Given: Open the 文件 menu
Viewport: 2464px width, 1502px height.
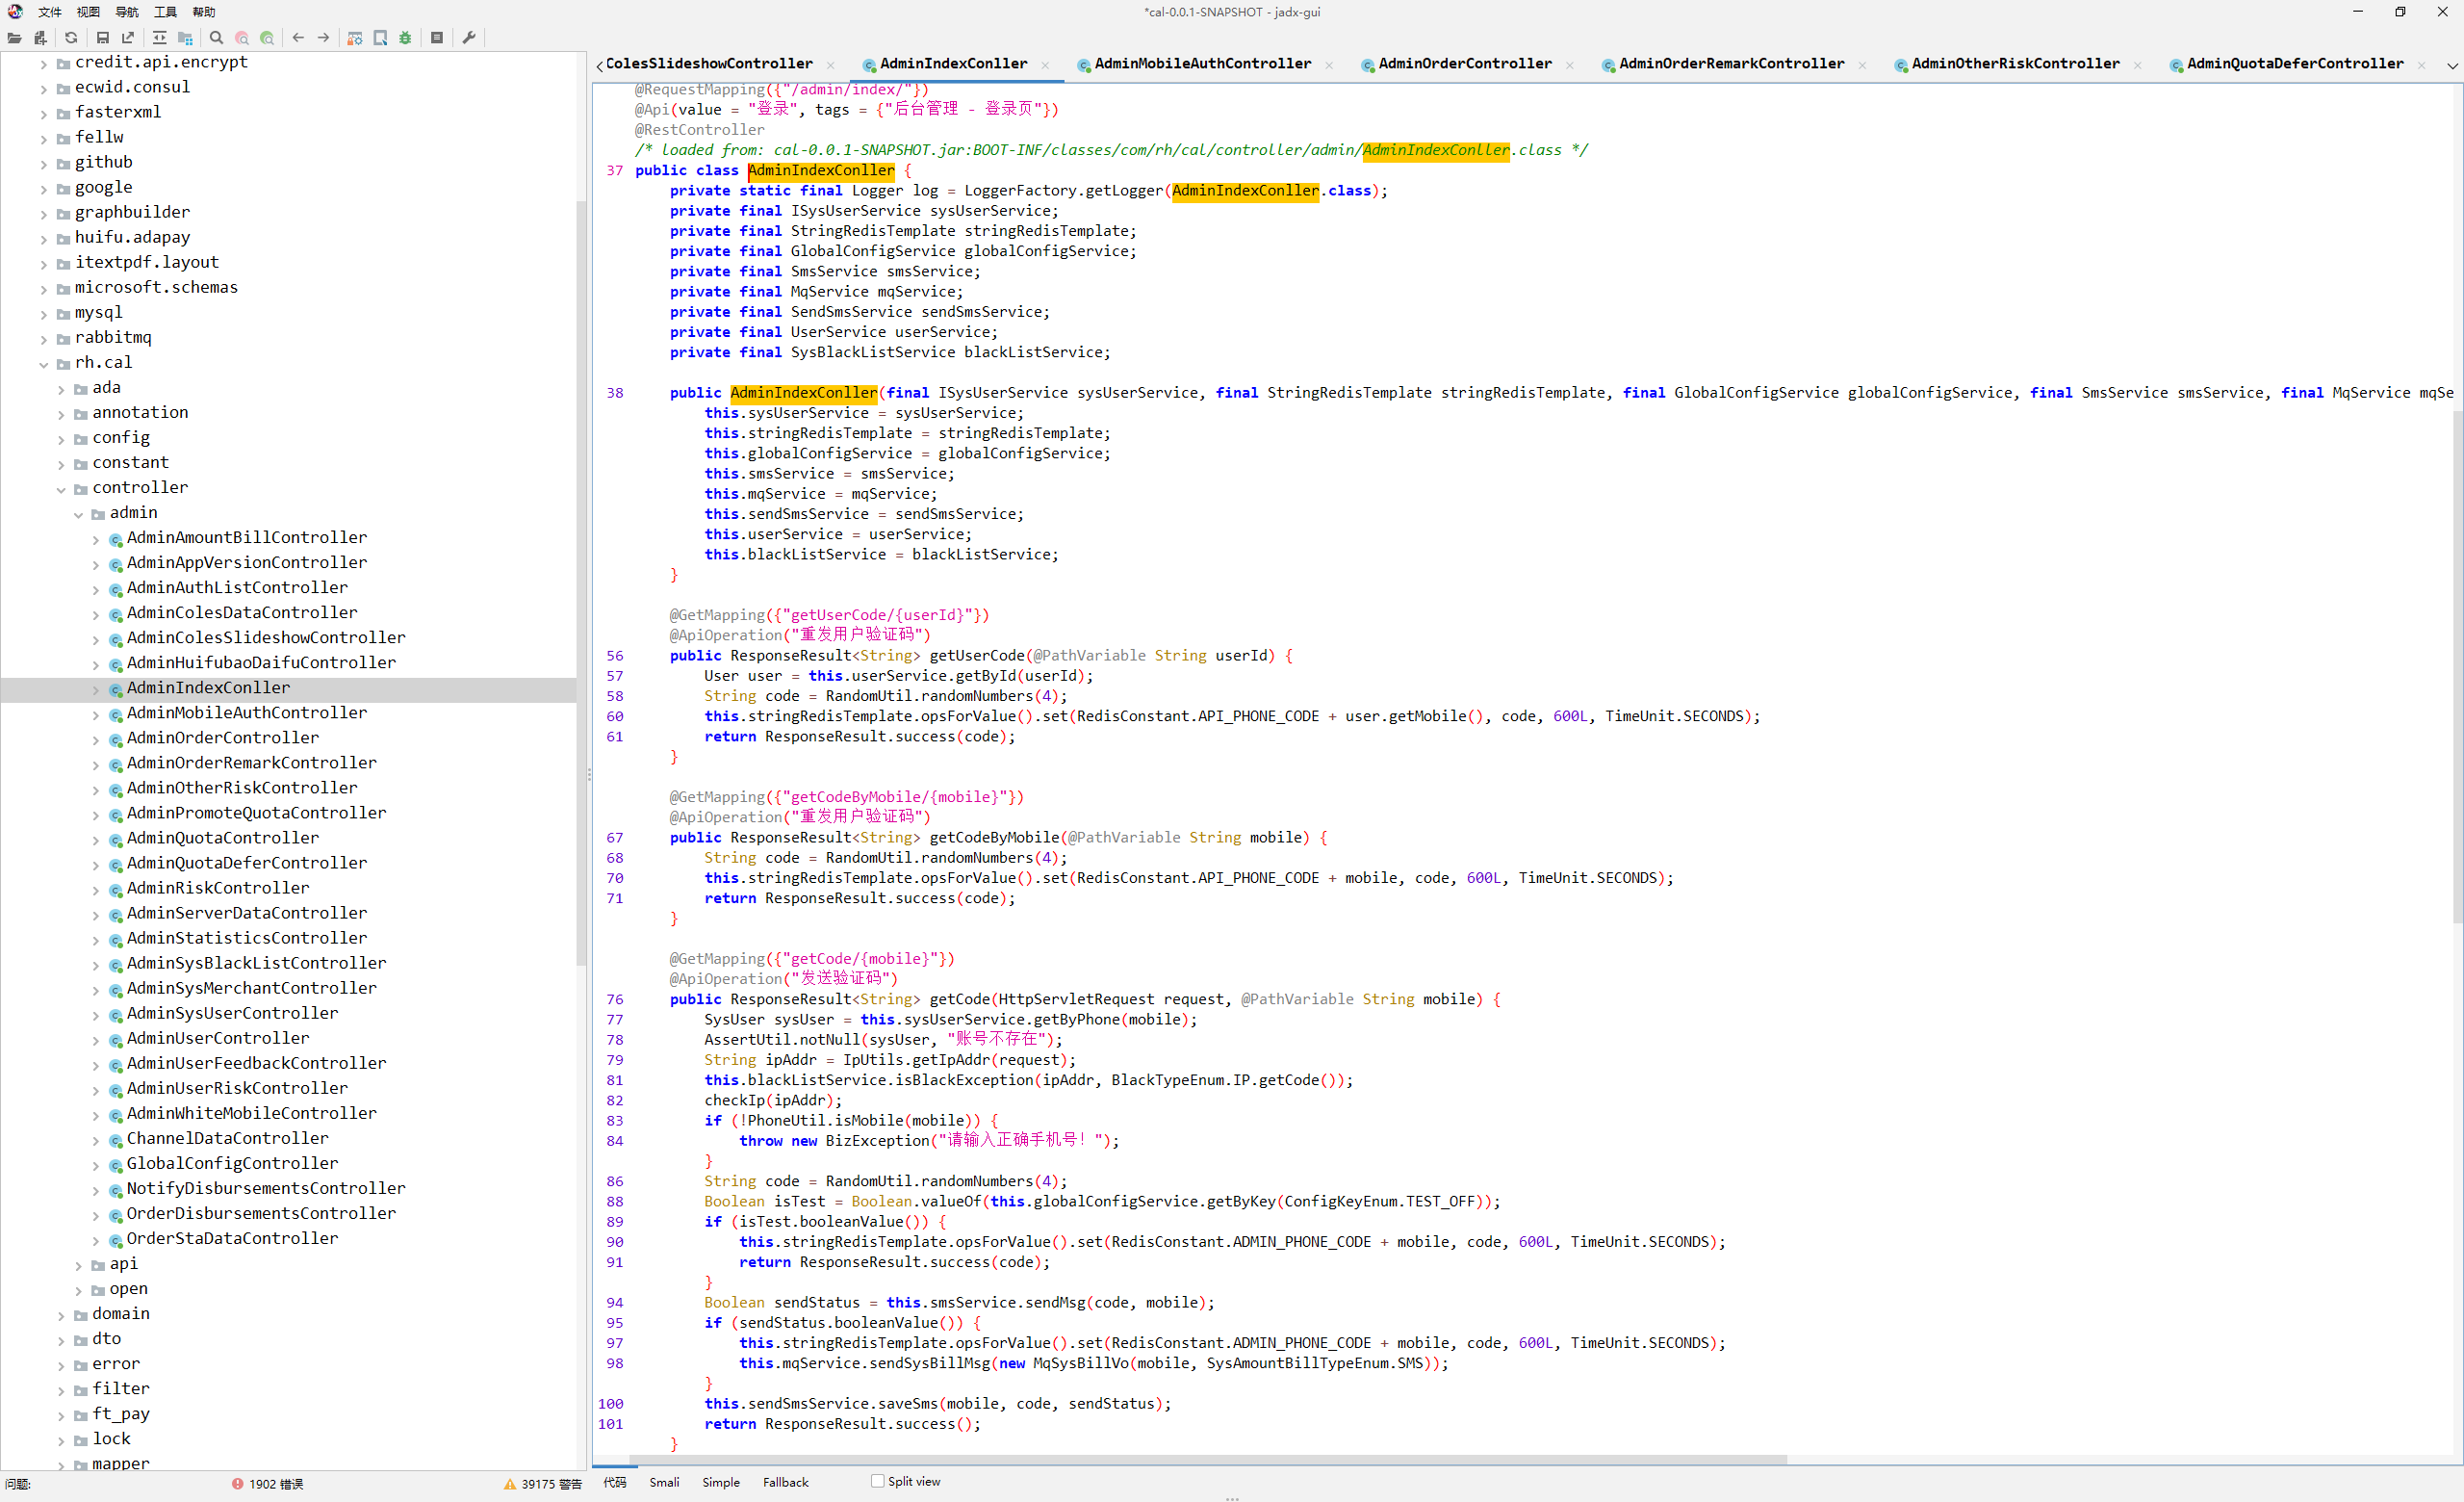Looking at the screenshot, I should [x=50, y=12].
